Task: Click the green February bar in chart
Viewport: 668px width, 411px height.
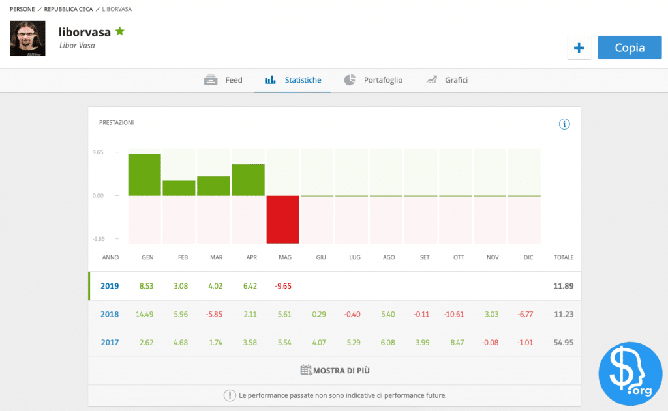Action: click(179, 188)
